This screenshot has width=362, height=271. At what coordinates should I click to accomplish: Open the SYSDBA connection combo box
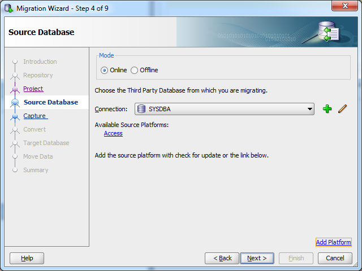[225, 109]
